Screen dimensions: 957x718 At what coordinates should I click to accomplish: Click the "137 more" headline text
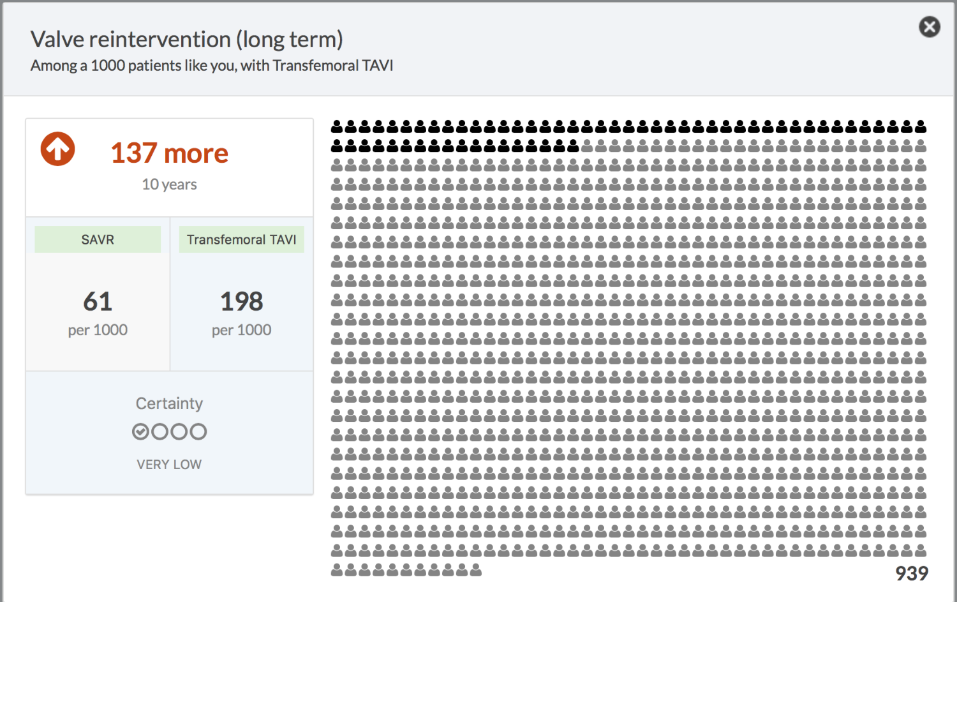[x=170, y=153]
